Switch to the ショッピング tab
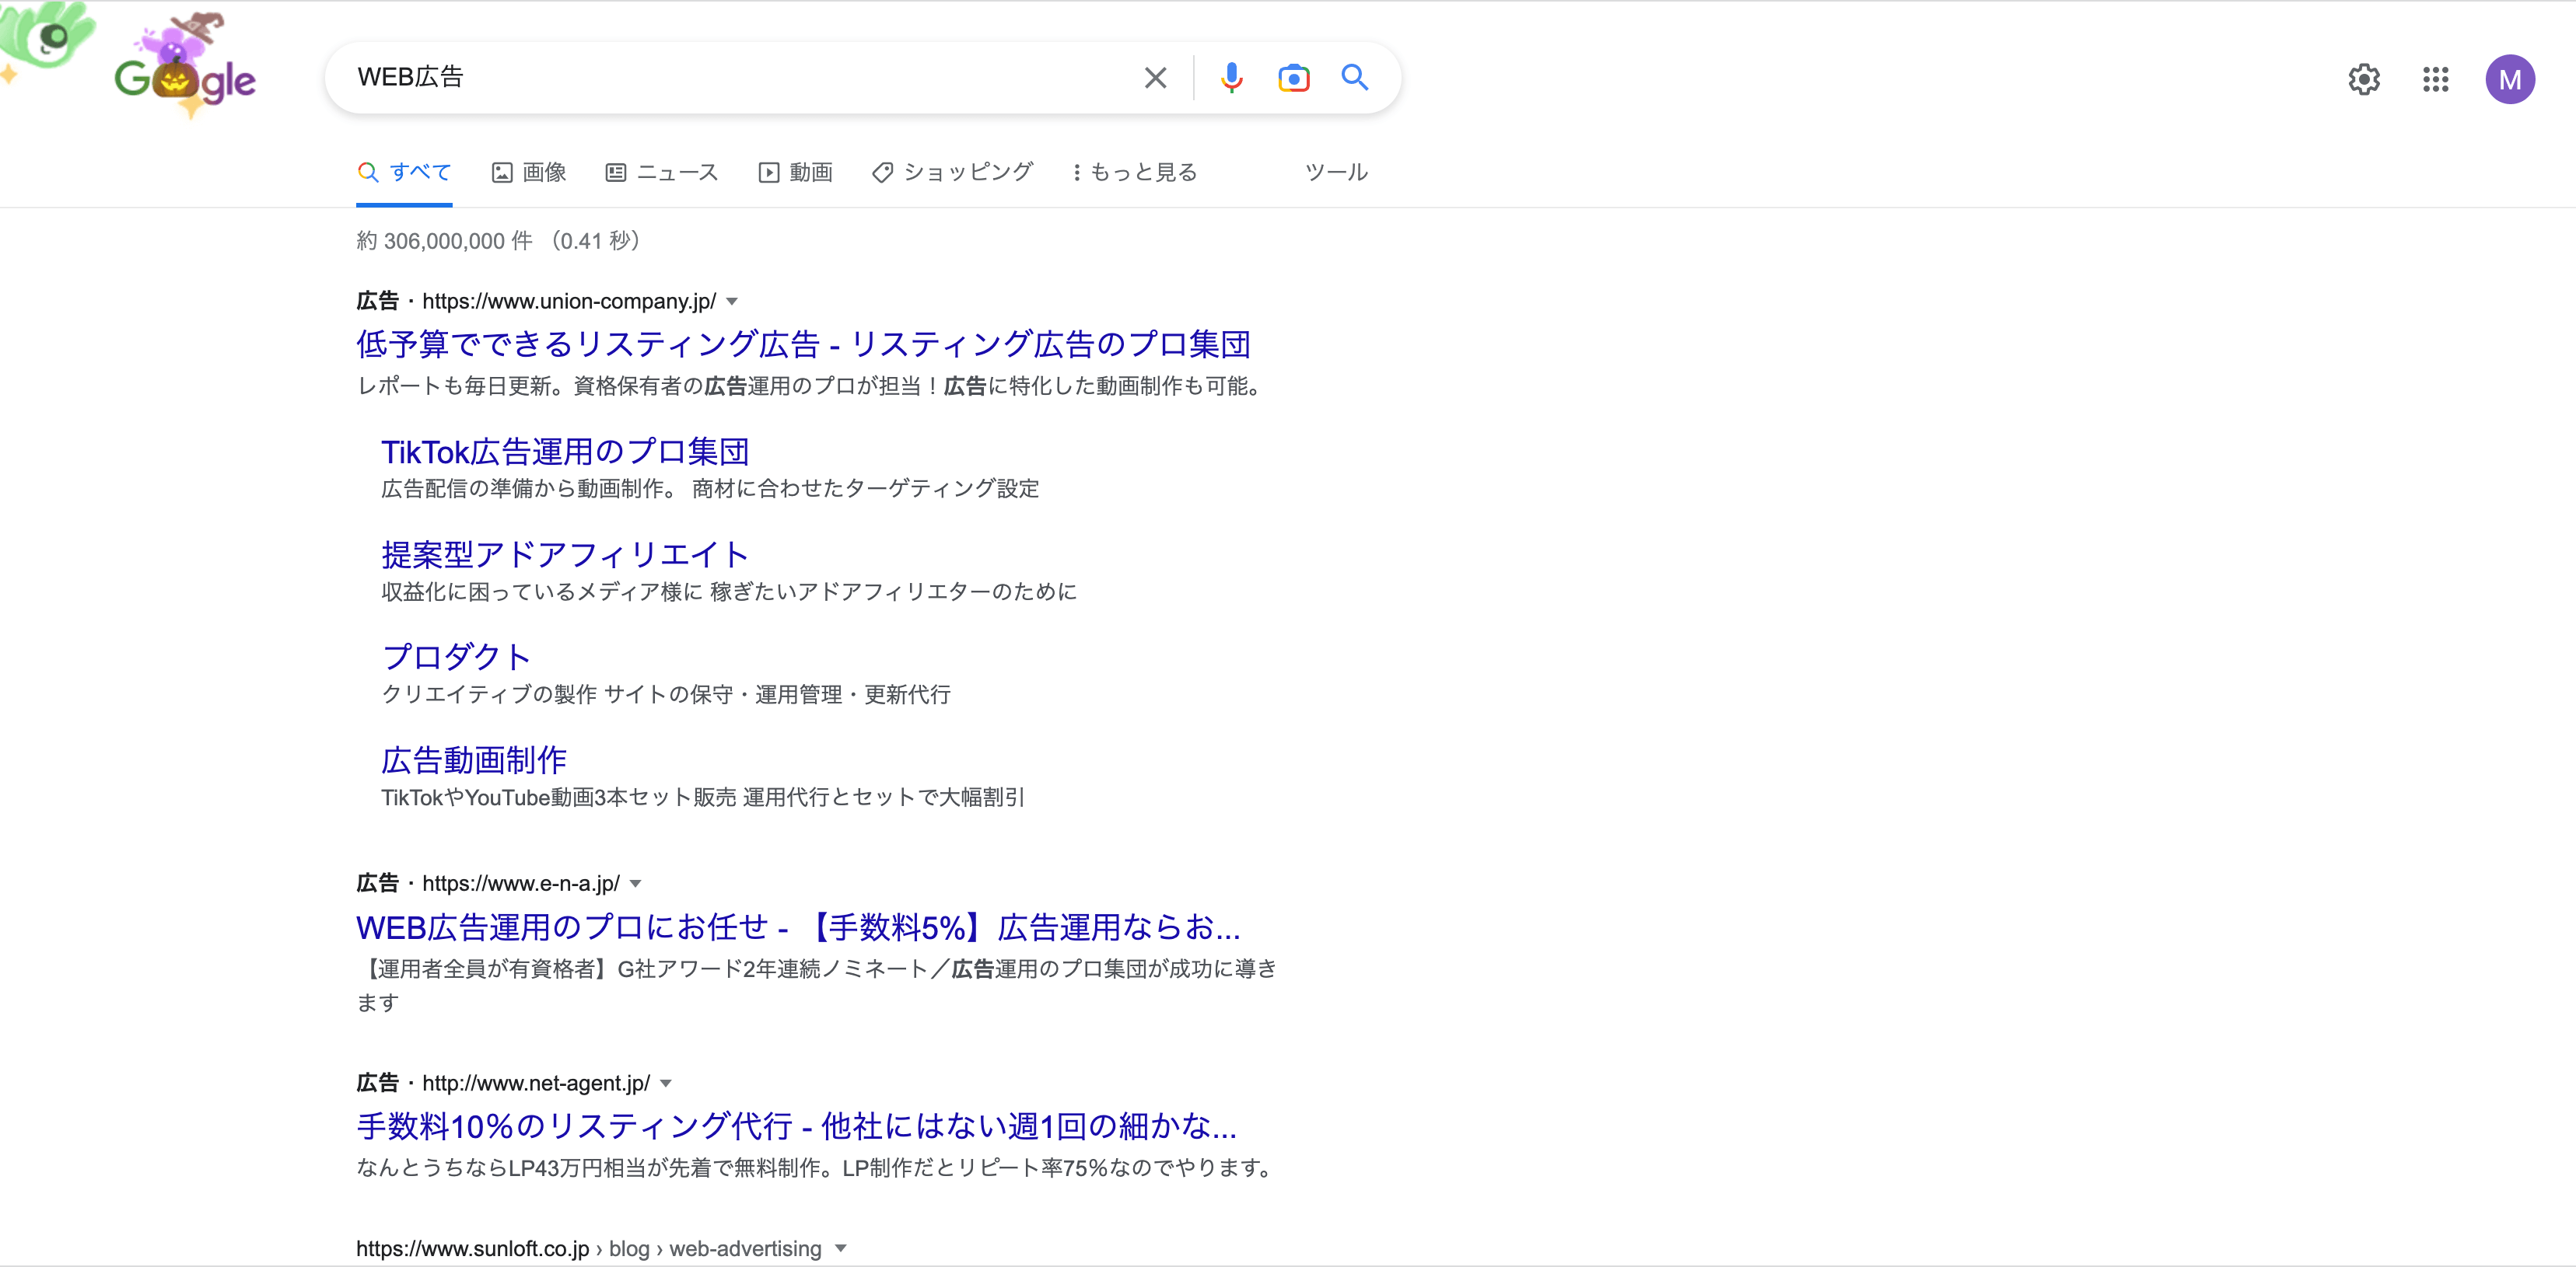This screenshot has height=1267, width=2576. (x=951, y=172)
